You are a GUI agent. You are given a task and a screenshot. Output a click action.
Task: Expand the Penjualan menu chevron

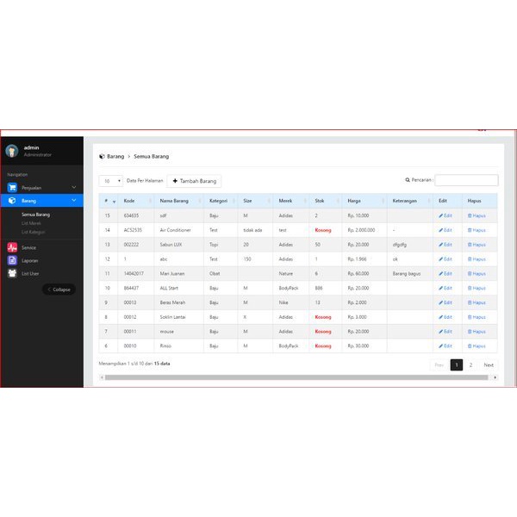(x=74, y=187)
